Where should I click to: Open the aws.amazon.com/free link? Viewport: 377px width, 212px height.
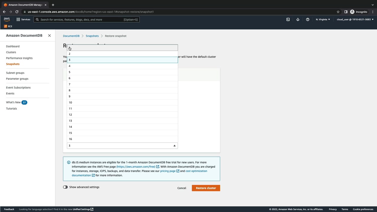coord(138,167)
